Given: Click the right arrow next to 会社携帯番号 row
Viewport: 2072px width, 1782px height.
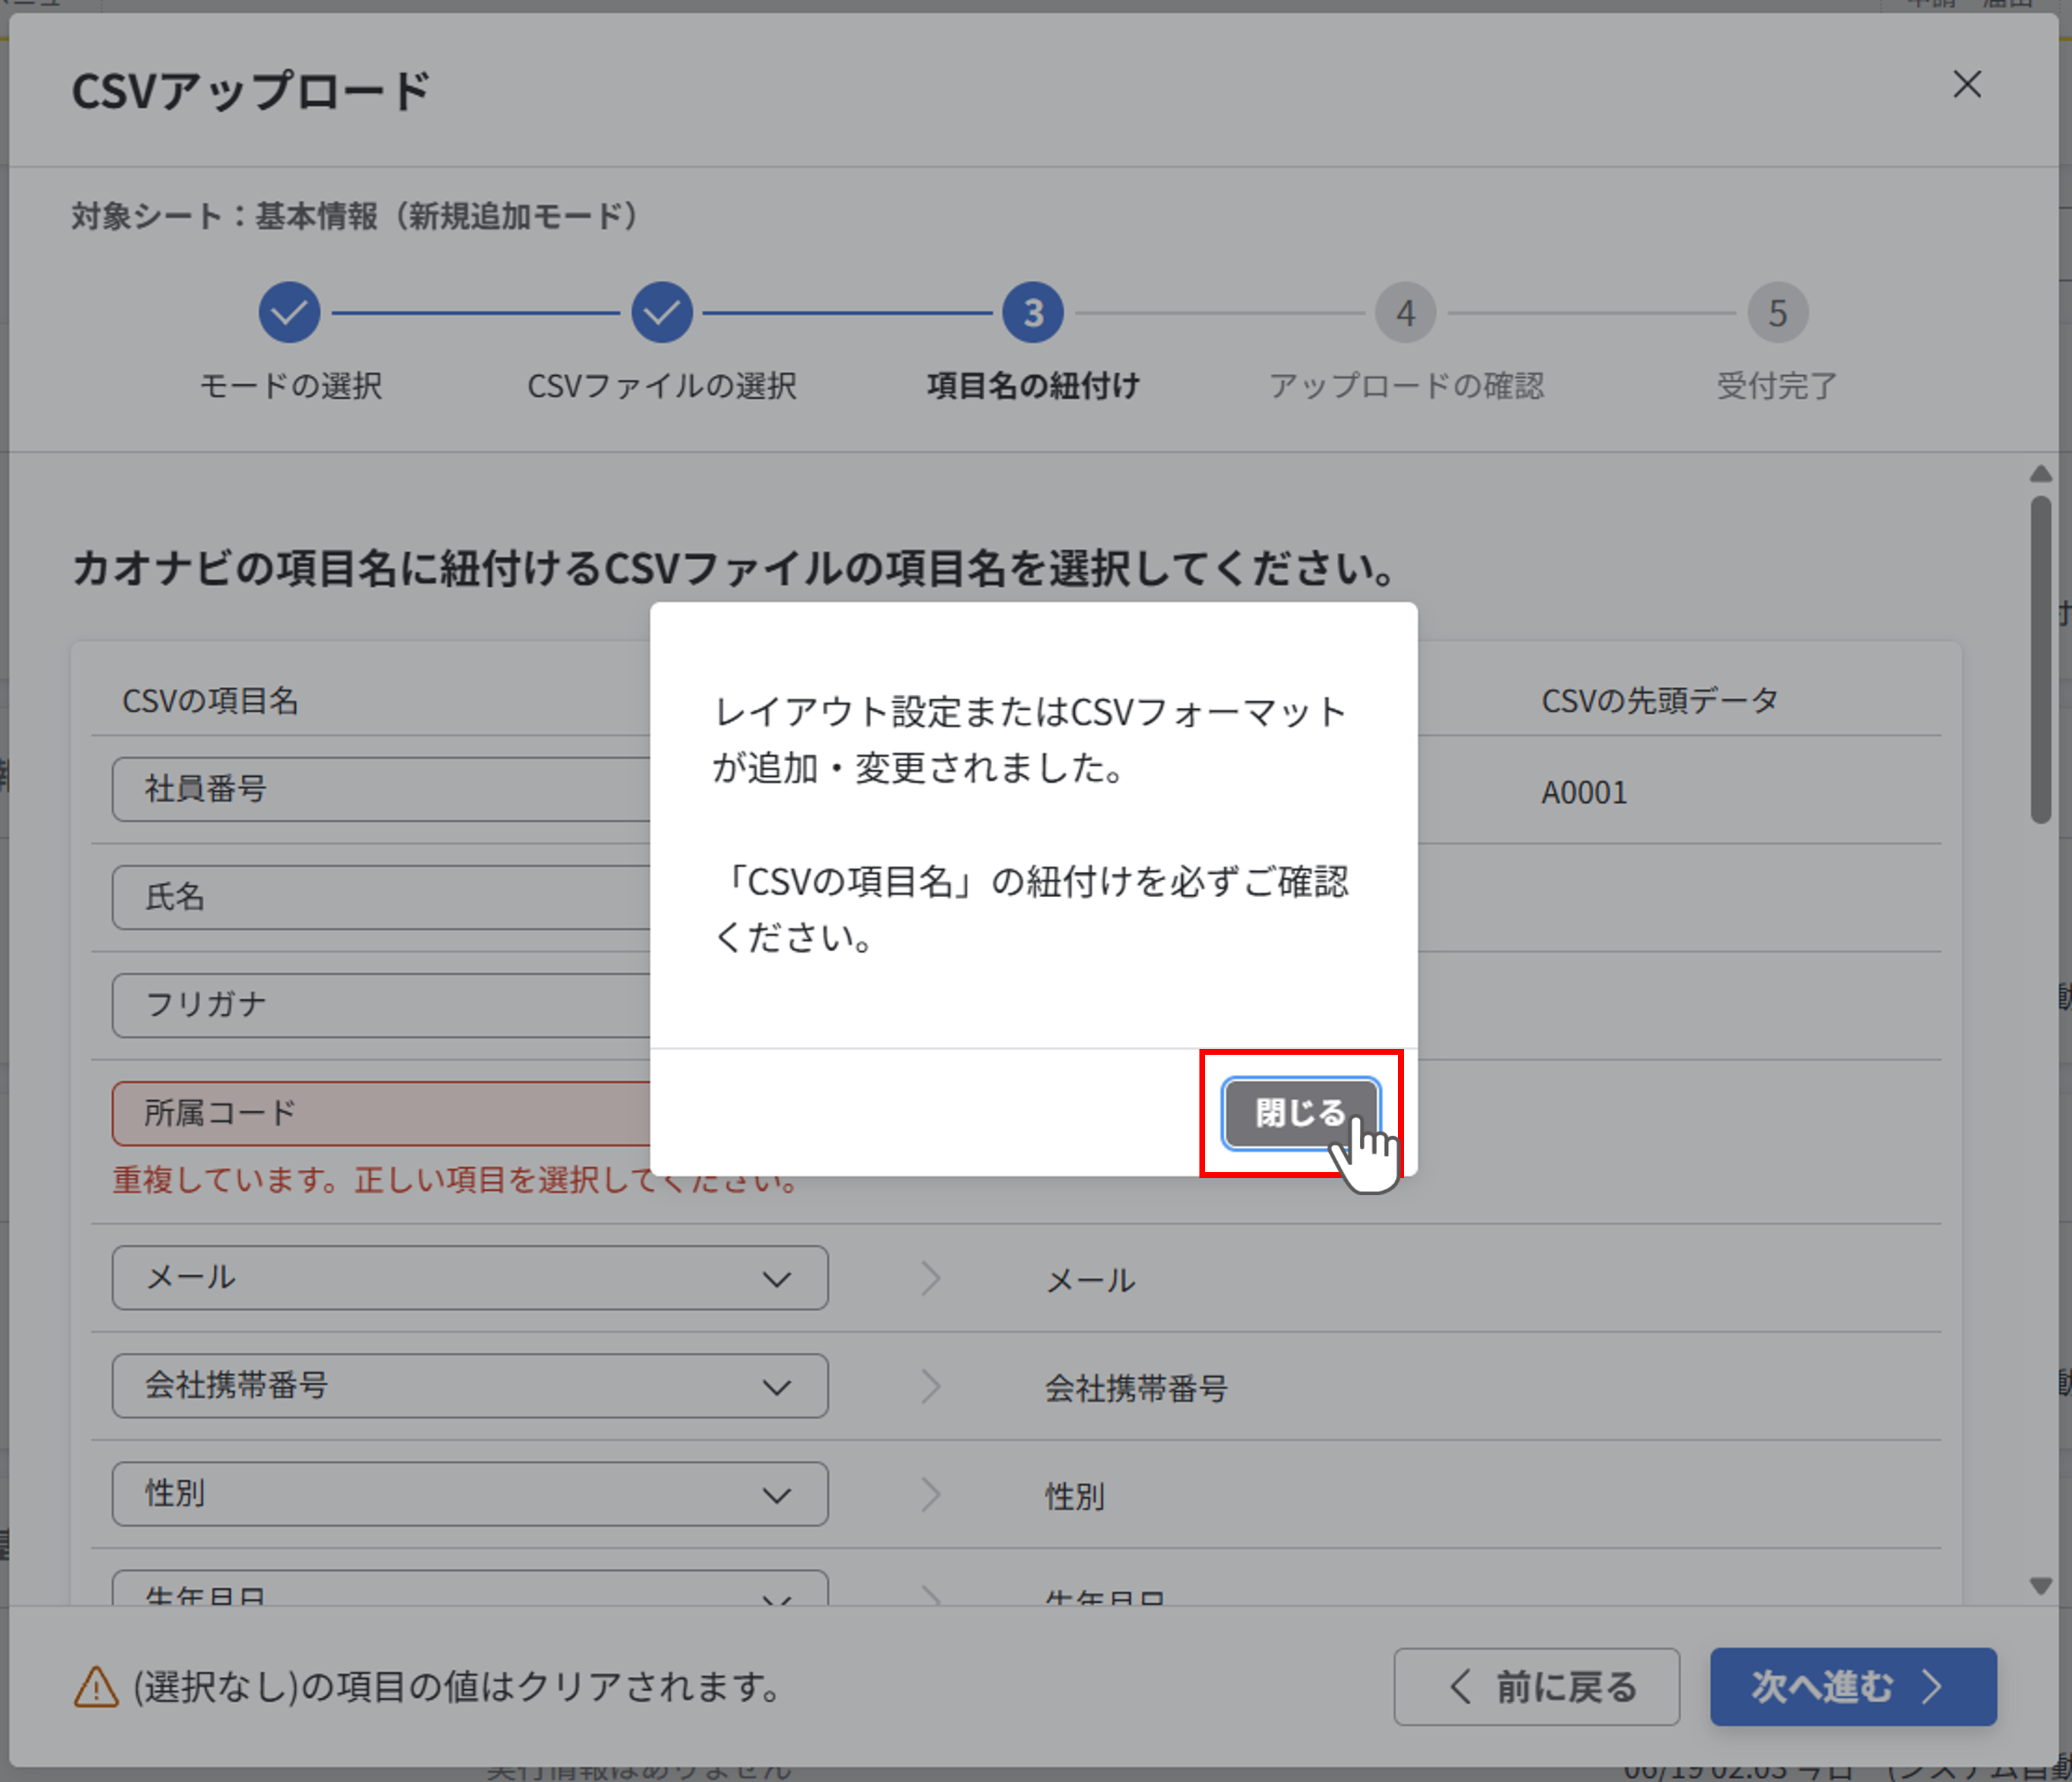Looking at the screenshot, I should (x=931, y=1386).
